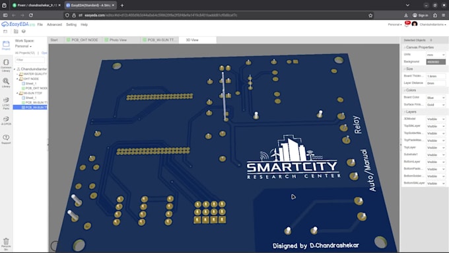Open the username account dropdown

coord(432,24)
